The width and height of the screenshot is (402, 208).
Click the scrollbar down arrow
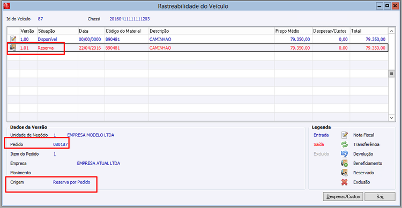(x=391, y=118)
